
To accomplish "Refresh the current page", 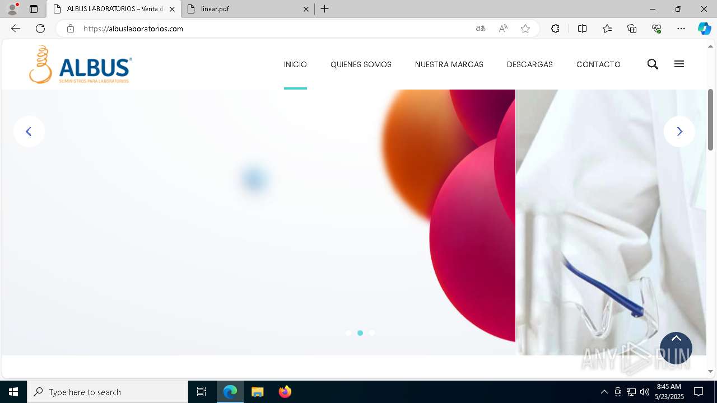I will point(40,29).
